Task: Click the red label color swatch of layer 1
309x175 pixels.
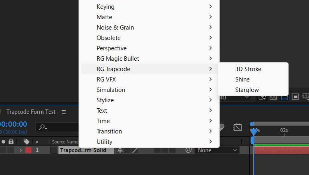Action: (x=28, y=150)
